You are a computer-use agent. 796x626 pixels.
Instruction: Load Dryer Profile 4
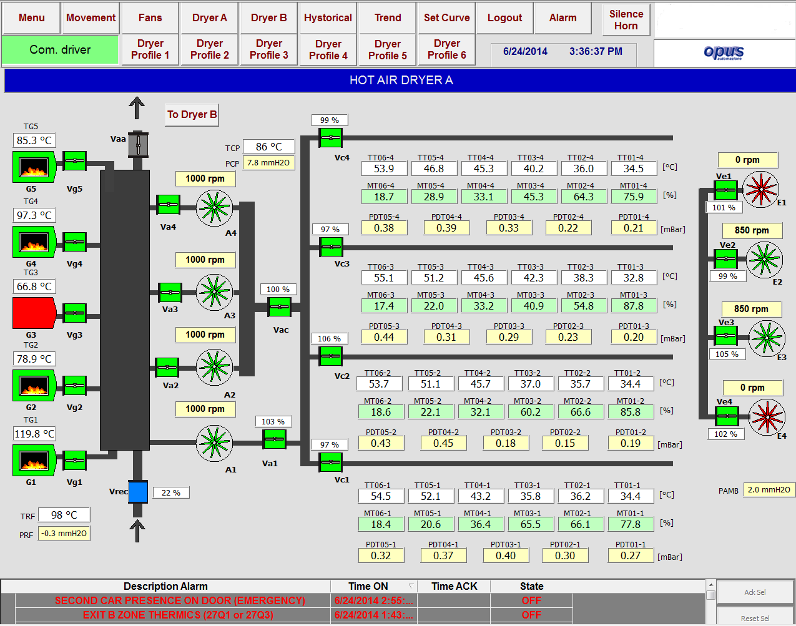(328, 49)
